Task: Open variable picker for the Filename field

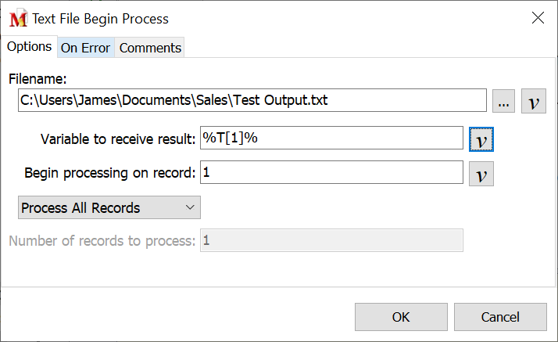Action: point(533,103)
